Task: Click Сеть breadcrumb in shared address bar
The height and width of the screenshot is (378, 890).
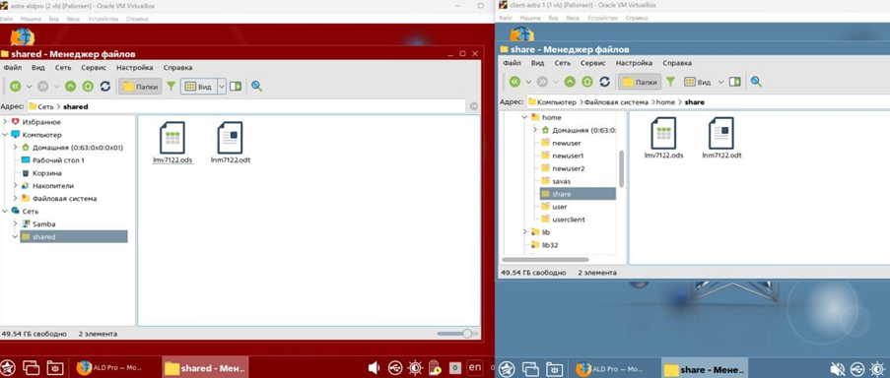Action: coord(46,106)
